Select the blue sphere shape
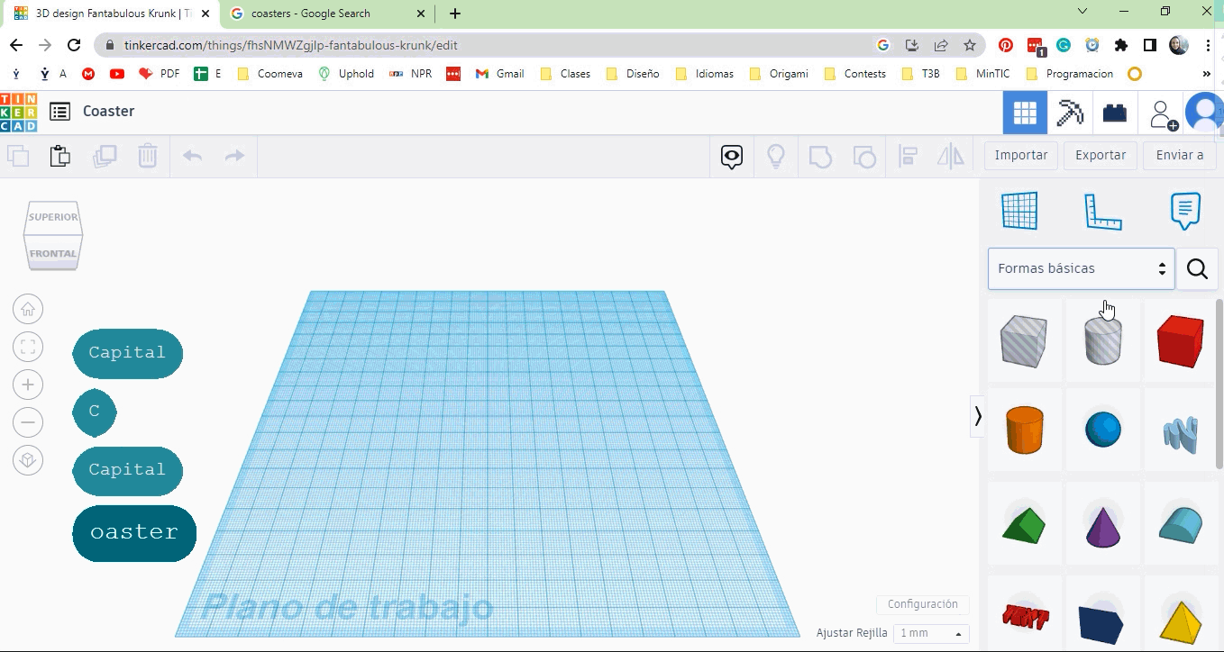 [1102, 430]
